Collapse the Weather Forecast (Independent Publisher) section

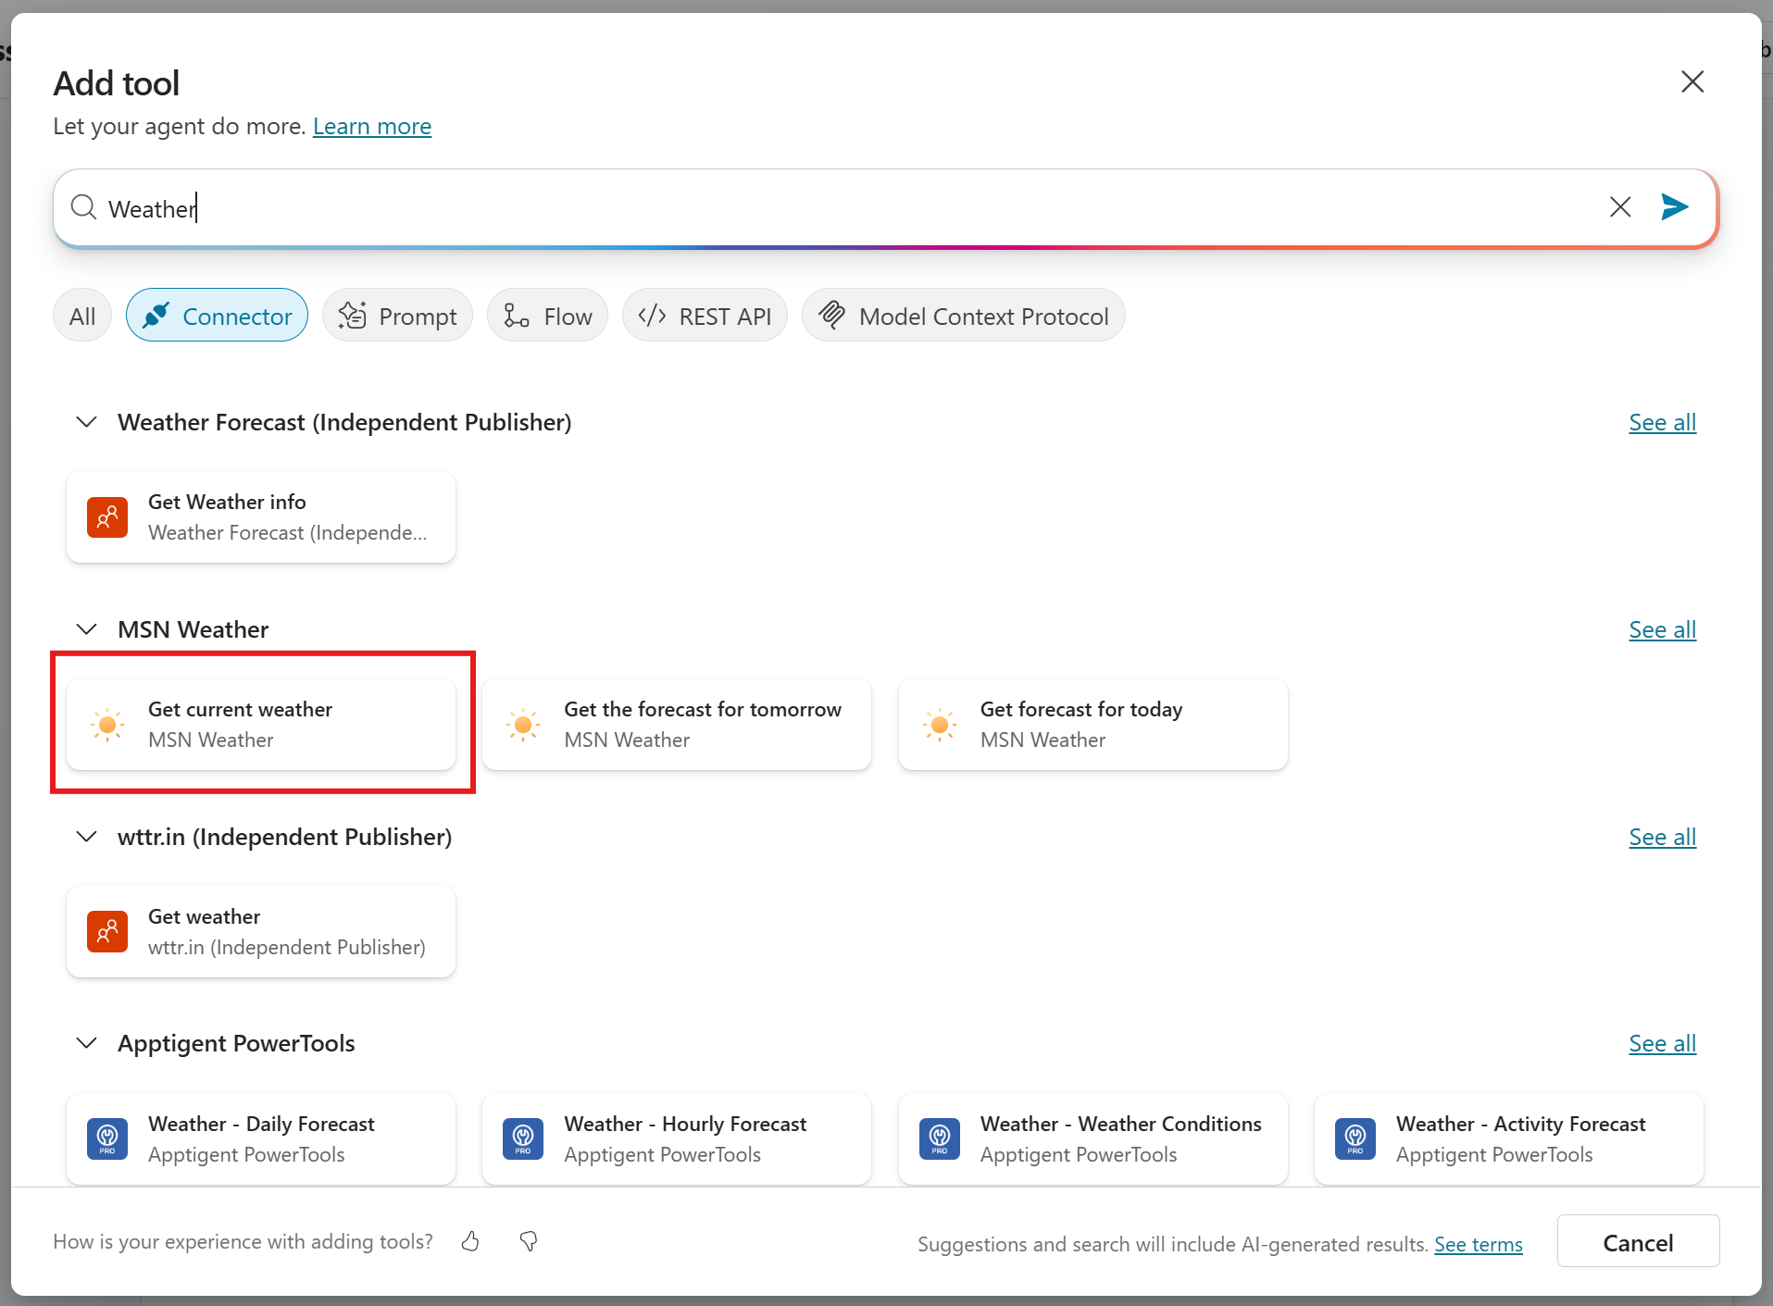pos(86,422)
